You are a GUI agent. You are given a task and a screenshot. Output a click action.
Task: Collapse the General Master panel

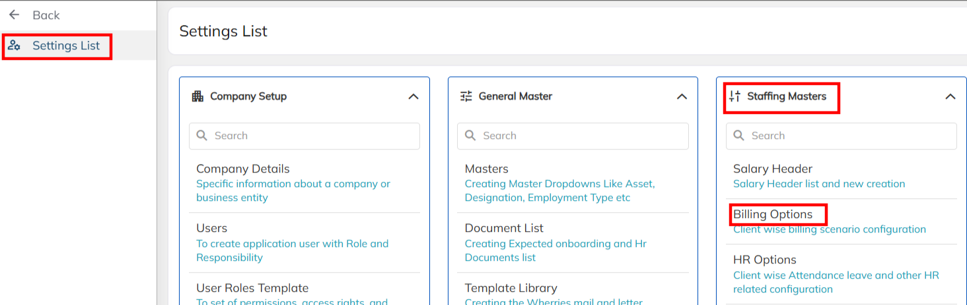[x=682, y=97]
